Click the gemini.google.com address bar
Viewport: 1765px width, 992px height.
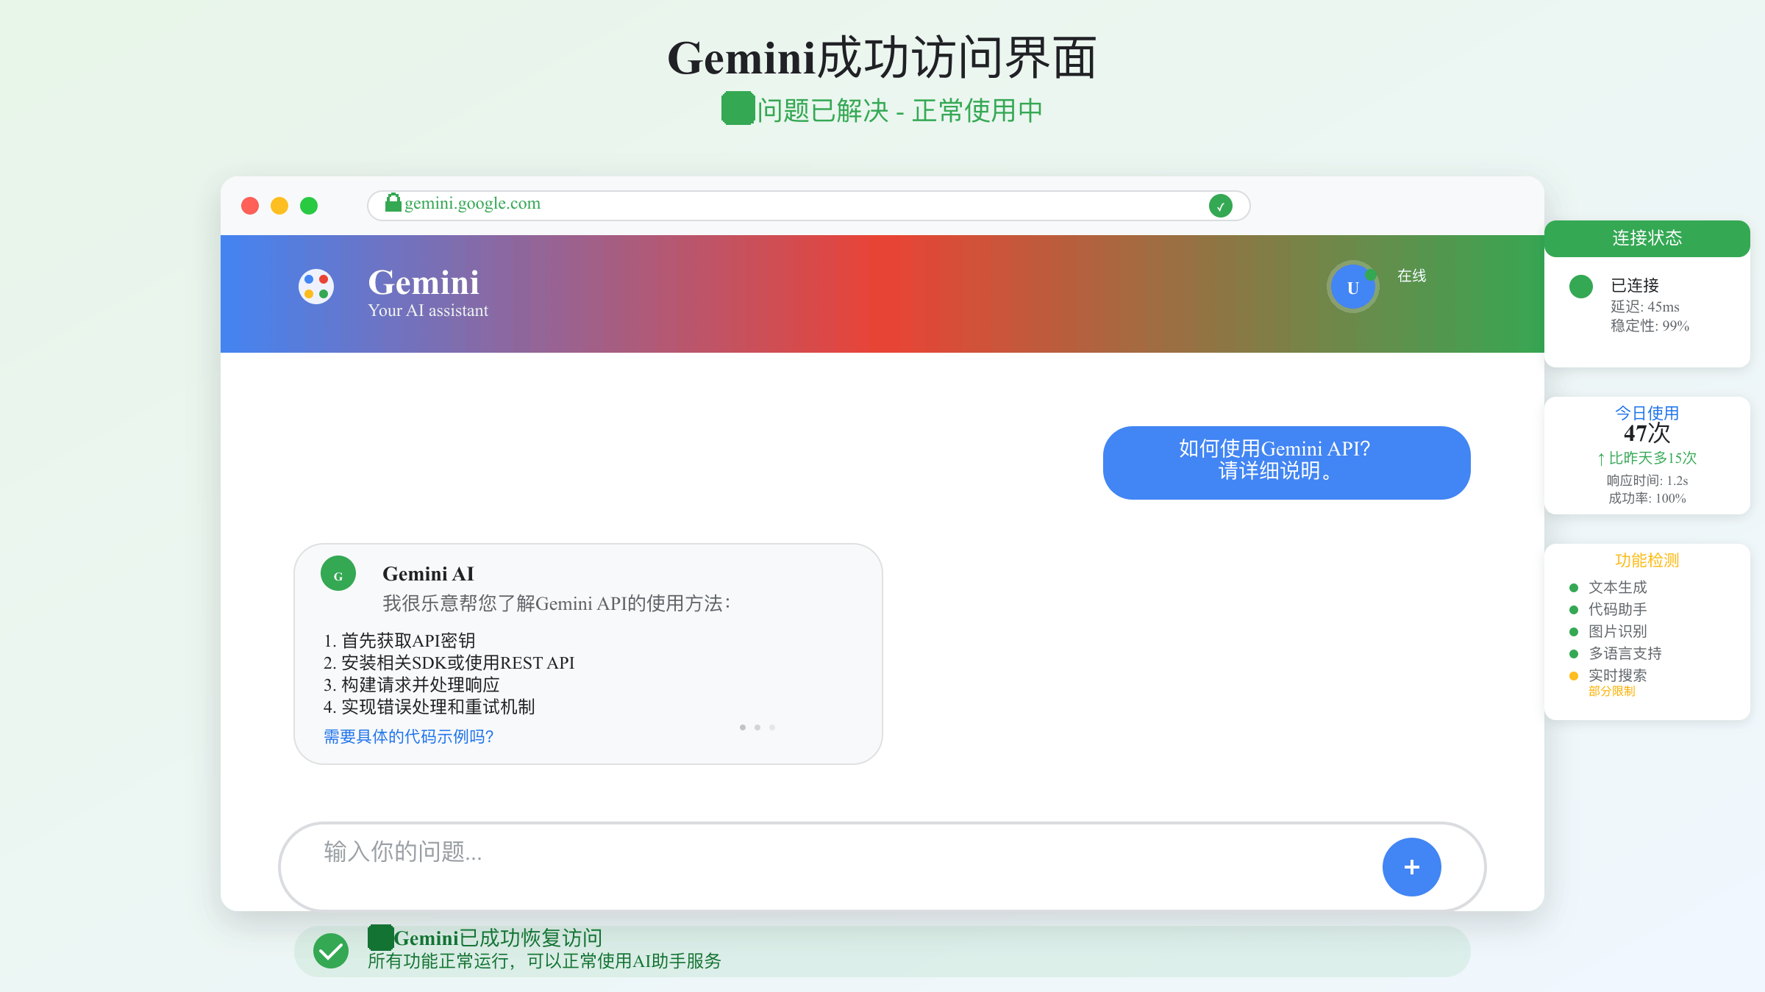pos(809,206)
